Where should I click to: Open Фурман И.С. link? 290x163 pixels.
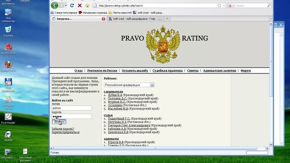click(x=117, y=101)
